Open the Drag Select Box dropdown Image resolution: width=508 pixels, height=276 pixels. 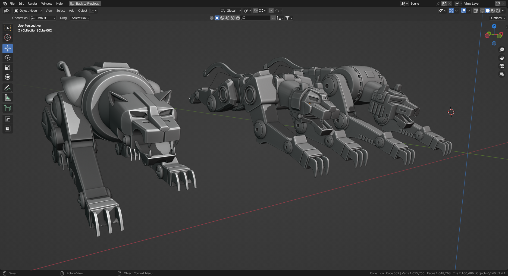(x=80, y=18)
